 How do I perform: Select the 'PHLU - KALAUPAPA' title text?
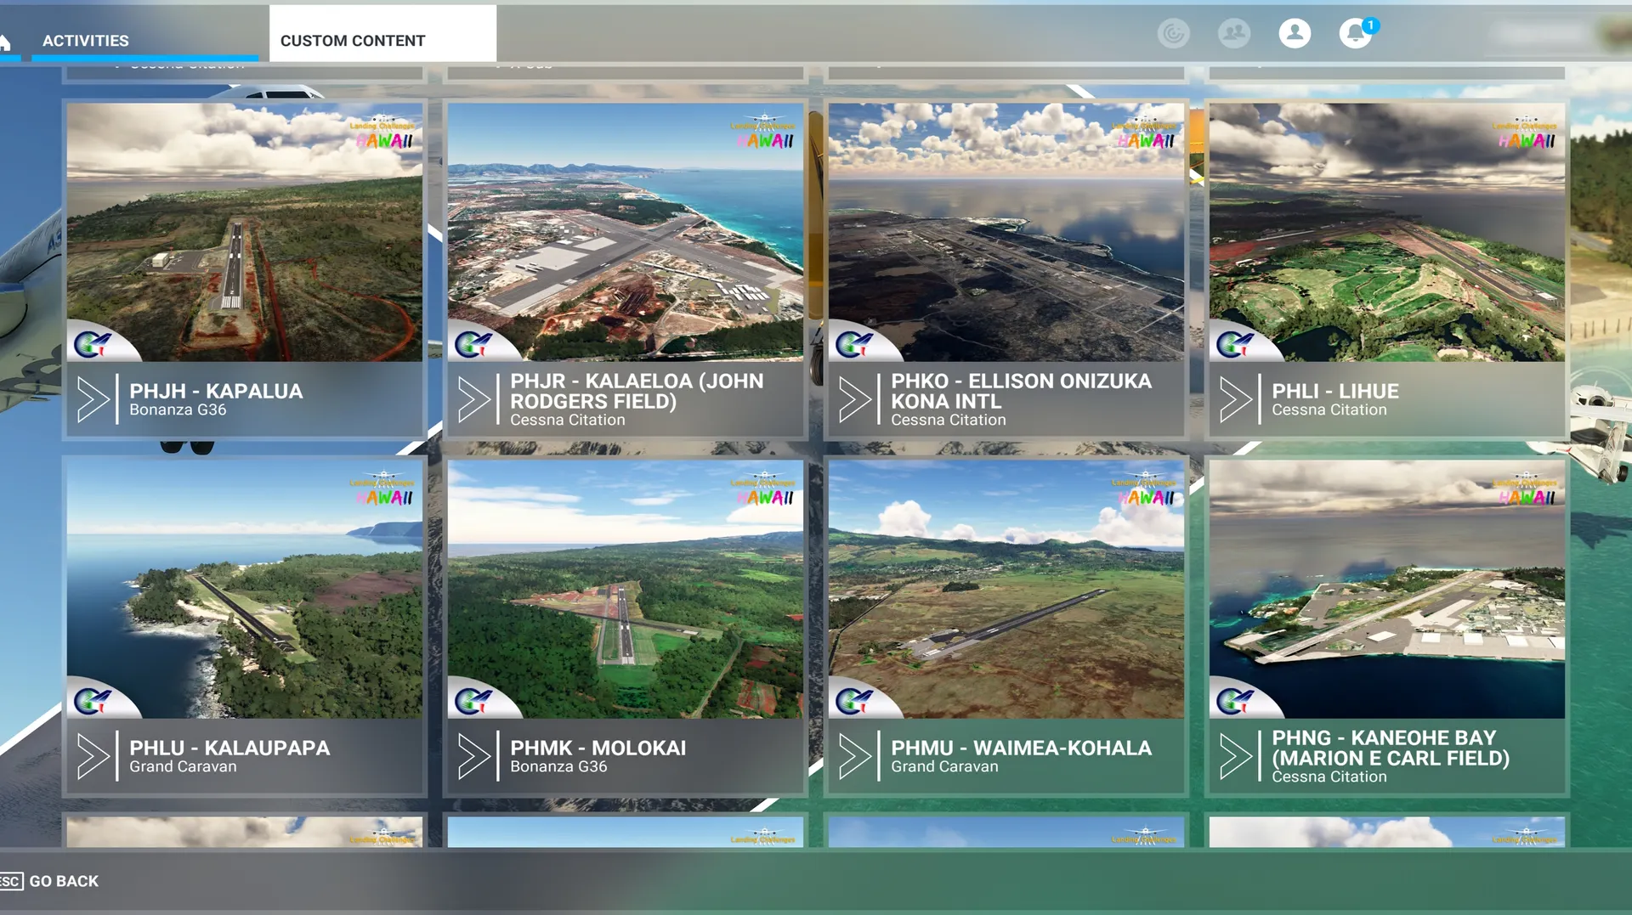(x=229, y=748)
